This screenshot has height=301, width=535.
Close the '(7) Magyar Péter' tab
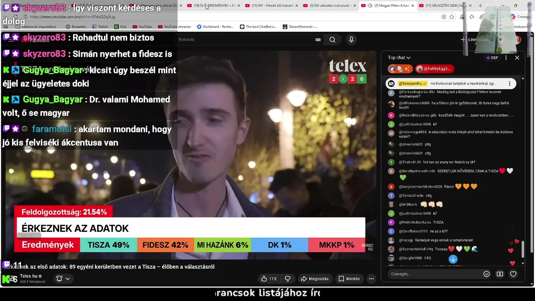click(x=413, y=5)
